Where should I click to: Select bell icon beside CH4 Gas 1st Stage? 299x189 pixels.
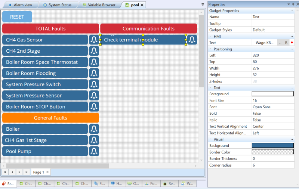(x=94, y=140)
